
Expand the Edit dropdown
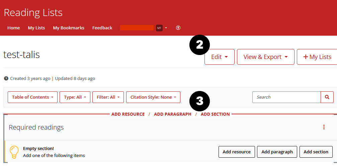click(219, 57)
